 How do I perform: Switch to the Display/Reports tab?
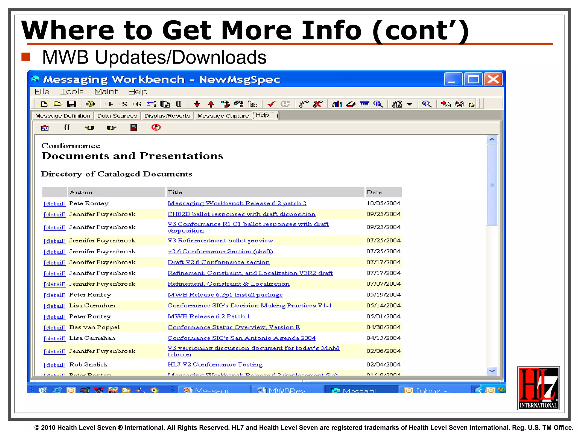pyautogui.click(x=167, y=116)
